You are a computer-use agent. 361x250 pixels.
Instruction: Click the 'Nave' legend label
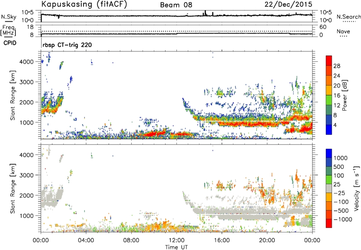[343, 32]
